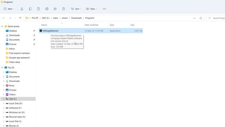The height and width of the screenshot is (127, 225).
Task: Open Downloads under Quick access
Action: (x=14, y=35)
